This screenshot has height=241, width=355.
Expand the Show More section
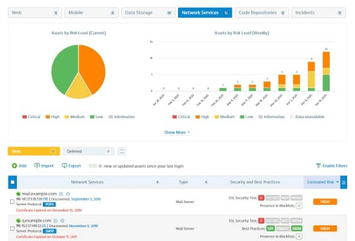177,133
